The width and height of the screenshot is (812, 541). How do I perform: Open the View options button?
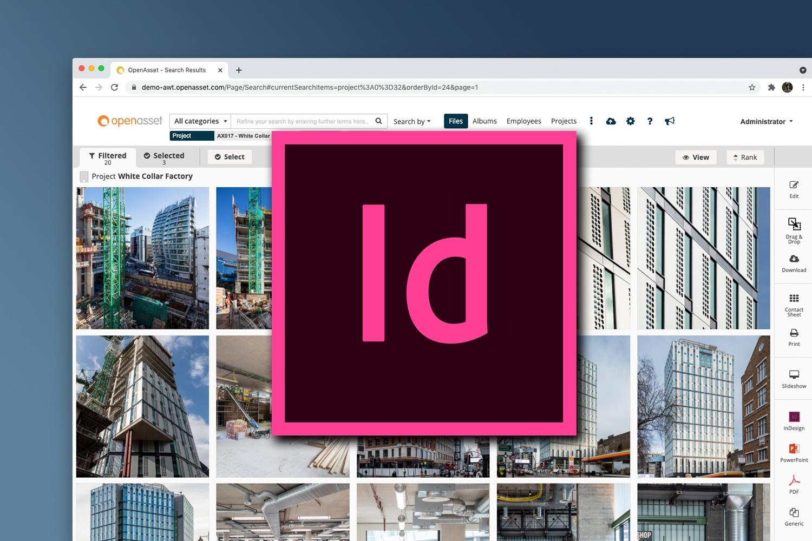coord(696,157)
